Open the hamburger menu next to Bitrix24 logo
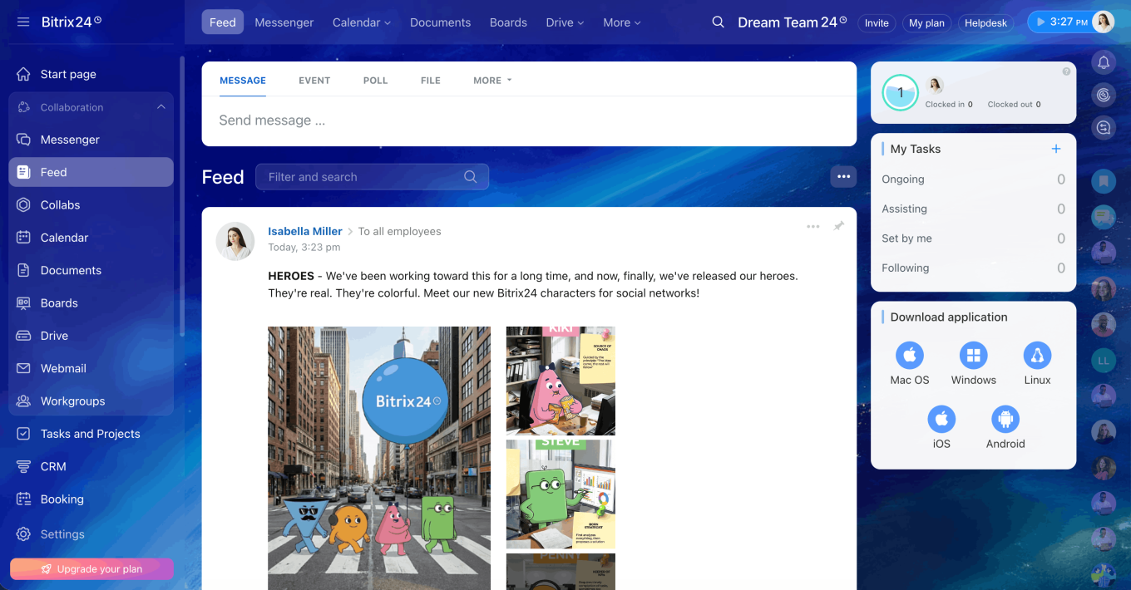The image size is (1131, 590). pos(22,22)
